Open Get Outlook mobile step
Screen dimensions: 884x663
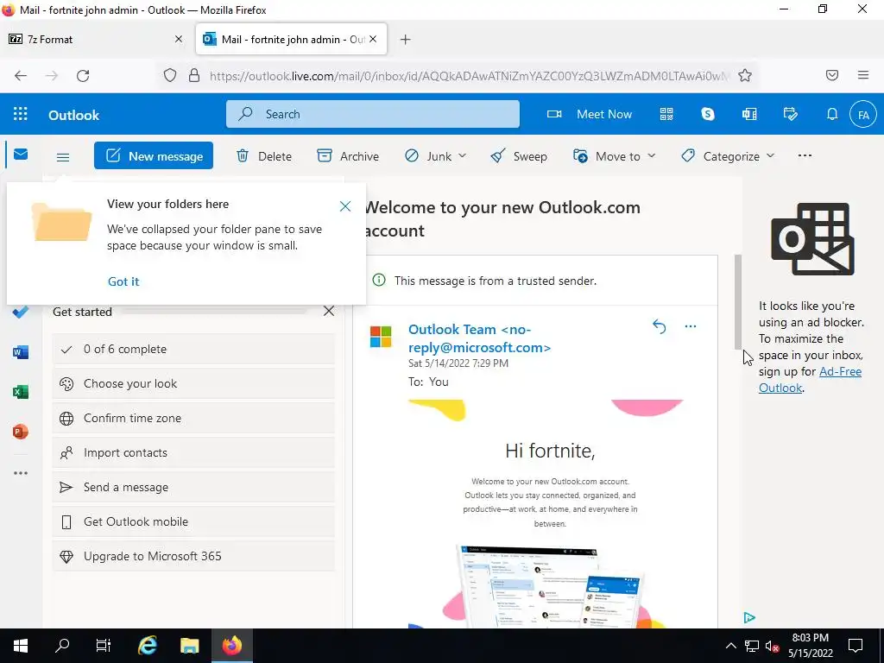click(x=193, y=521)
